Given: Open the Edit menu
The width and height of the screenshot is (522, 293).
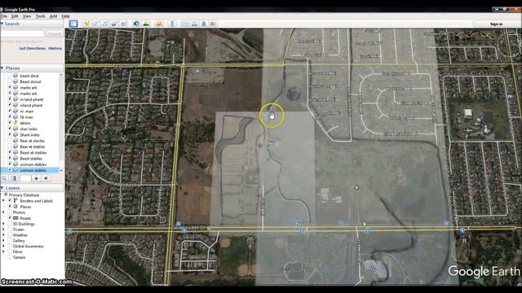Looking at the screenshot, I should click(x=15, y=16).
